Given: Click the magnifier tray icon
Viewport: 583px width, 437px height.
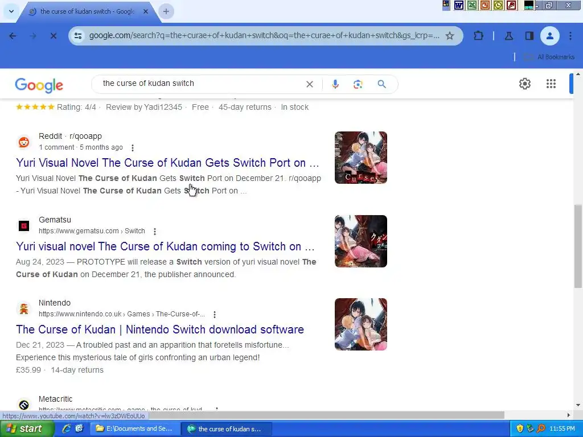Looking at the screenshot, I should (541, 429).
